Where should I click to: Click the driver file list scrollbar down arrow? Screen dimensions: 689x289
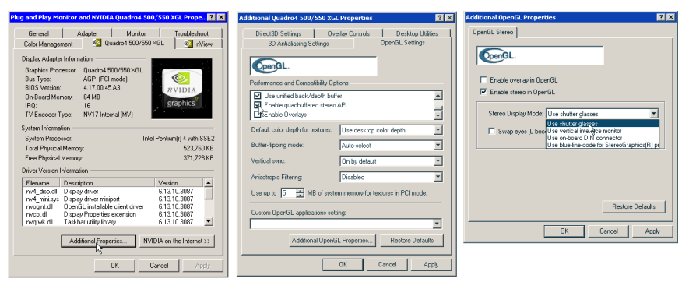[209, 222]
